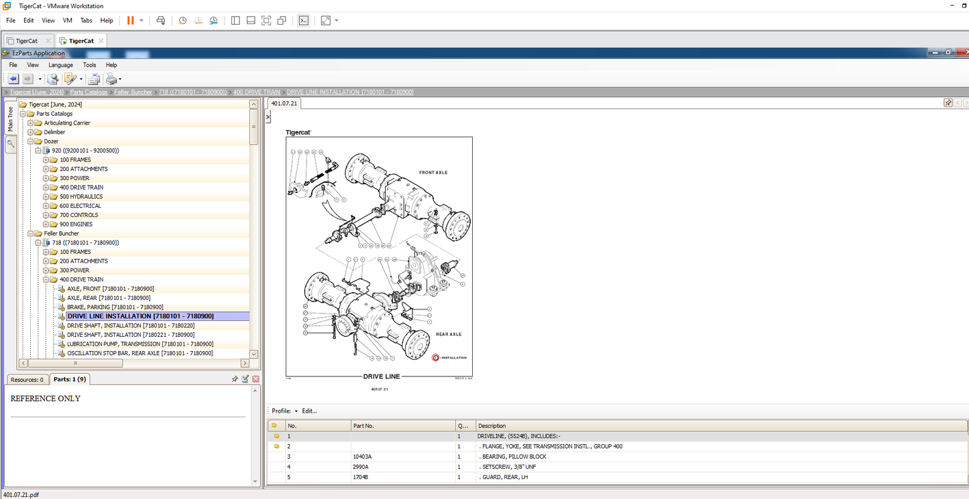Click VMware stretch guest display icon
This screenshot has height=499, width=969.
click(x=326, y=21)
